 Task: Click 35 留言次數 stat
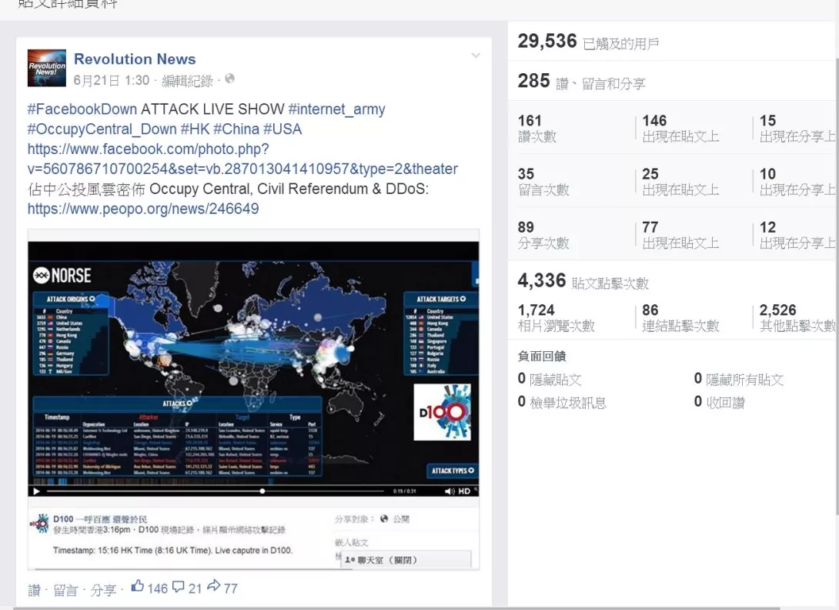(x=543, y=182)
